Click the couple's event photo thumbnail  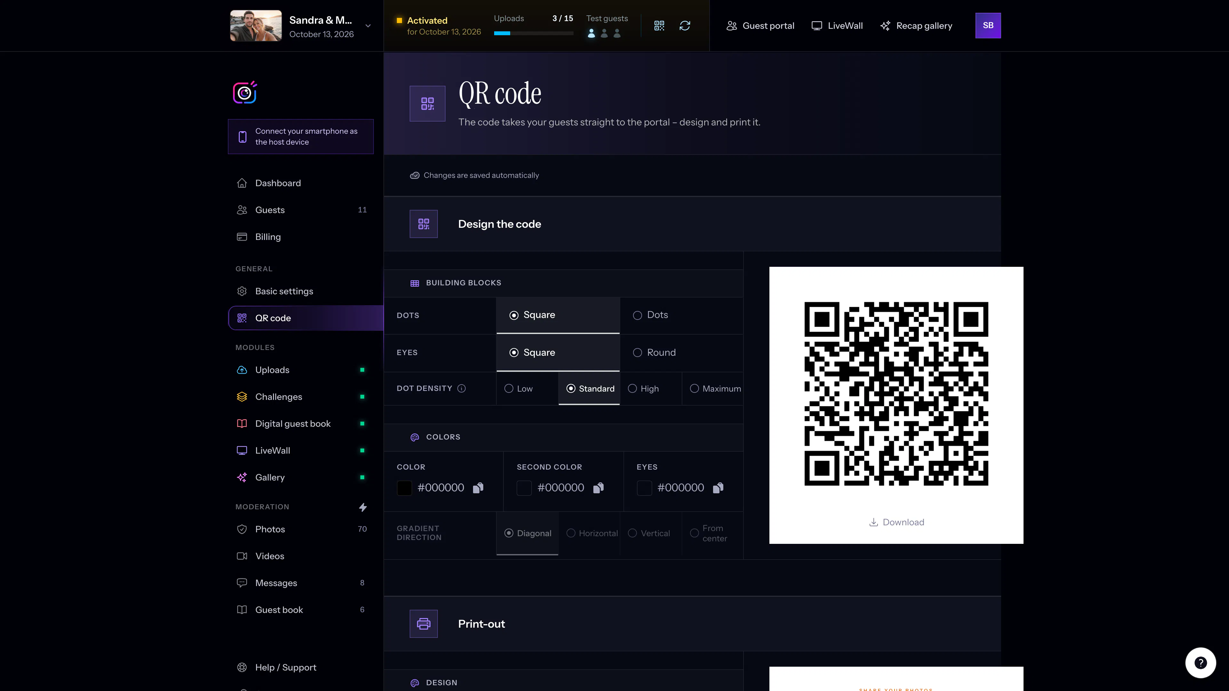tap(256, 26)
